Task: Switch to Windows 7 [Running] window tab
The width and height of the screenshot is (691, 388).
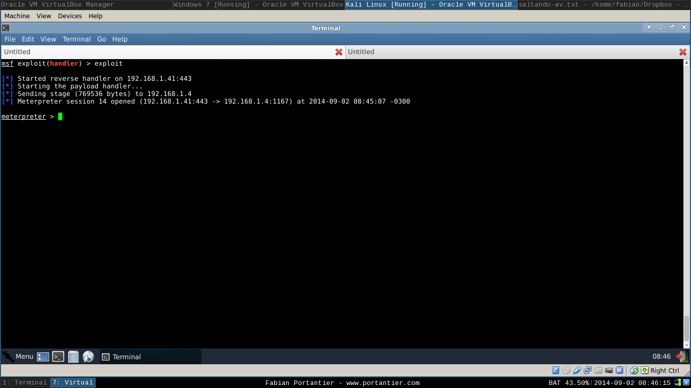Action: (258, 5)
